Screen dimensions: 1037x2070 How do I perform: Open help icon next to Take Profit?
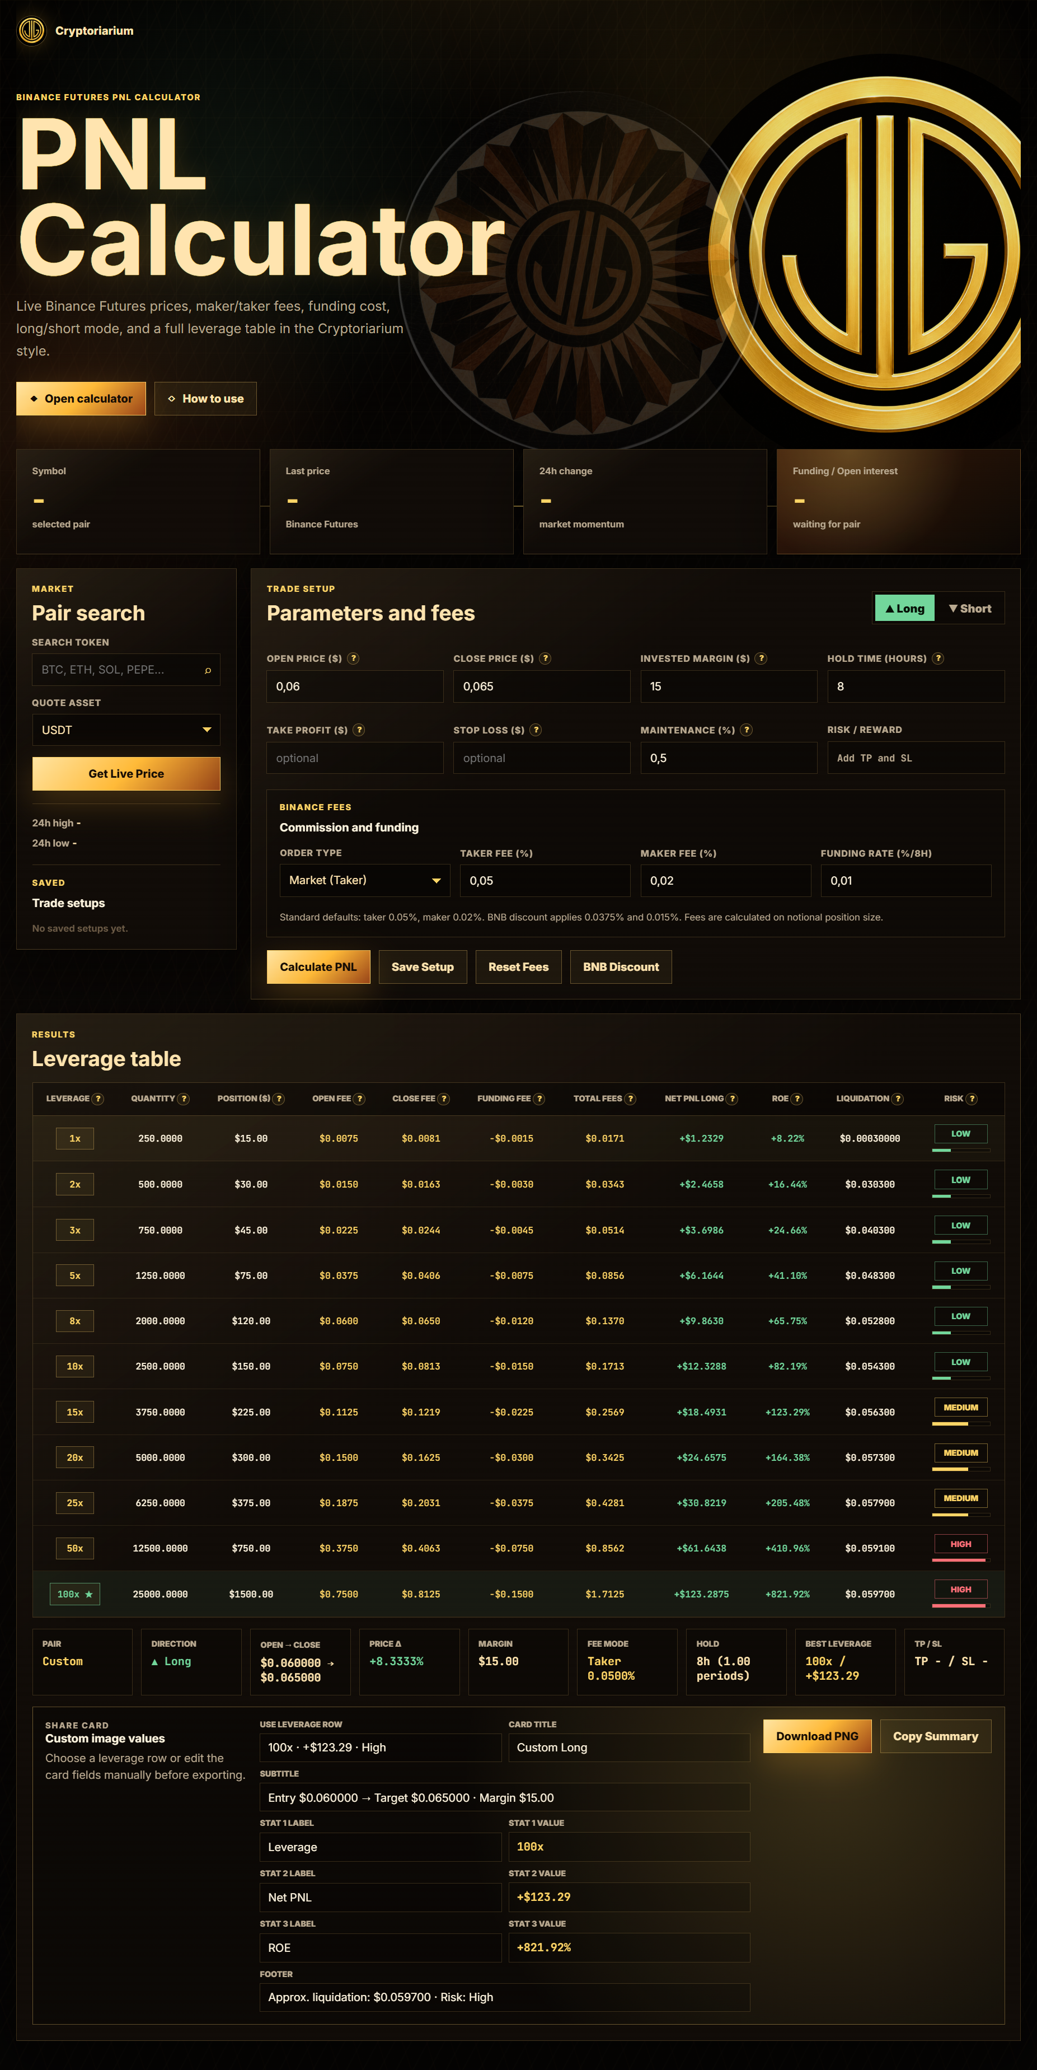click(359, 730)
